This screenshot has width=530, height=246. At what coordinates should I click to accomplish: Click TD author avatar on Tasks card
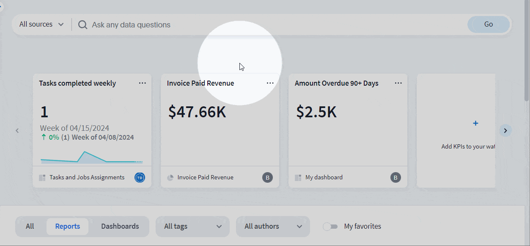click(140, 178)
